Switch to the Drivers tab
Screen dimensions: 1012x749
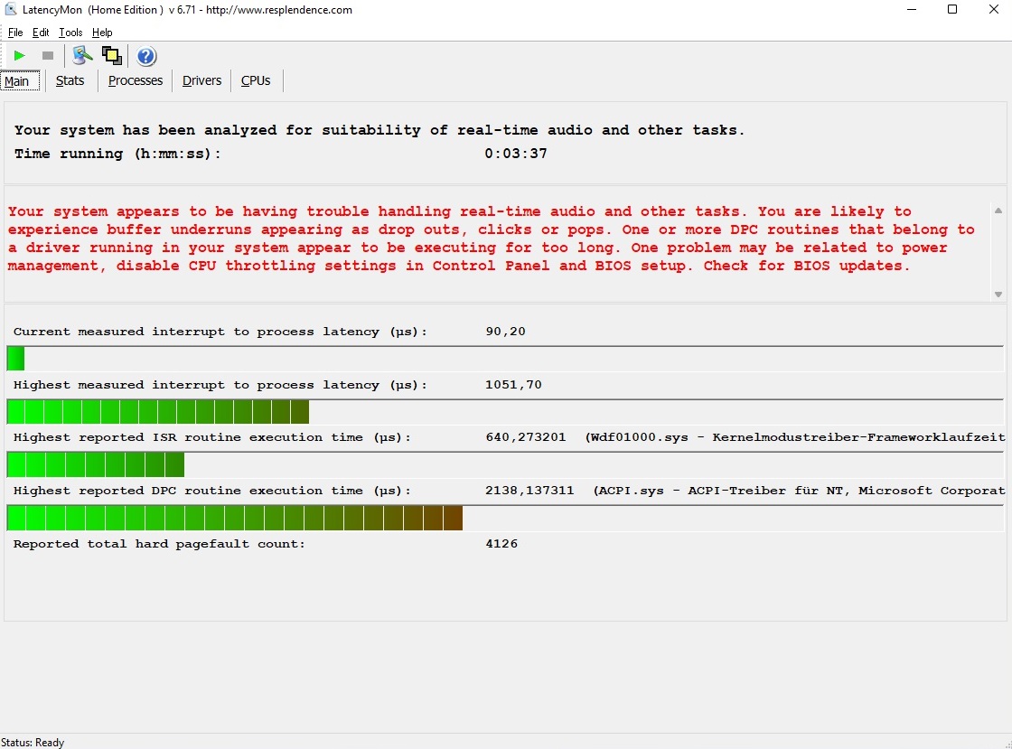(x=202, y=80)
